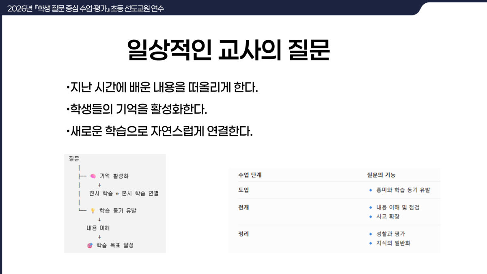The image size is (487, 274).
Task: Select 전시 학습 in the diagram
Action: tap(101, 194)
